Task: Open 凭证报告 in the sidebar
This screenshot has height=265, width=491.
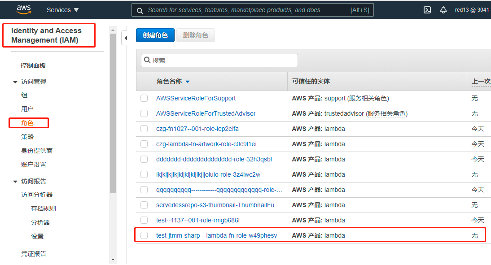Action: pyautogui.click(x=34, y=254)
